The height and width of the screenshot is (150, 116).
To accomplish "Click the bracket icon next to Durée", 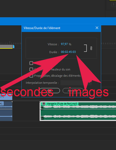I will pyautogui.click(x=86, y=48).
